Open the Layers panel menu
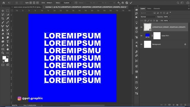190x107 pixels. point(189,9)
